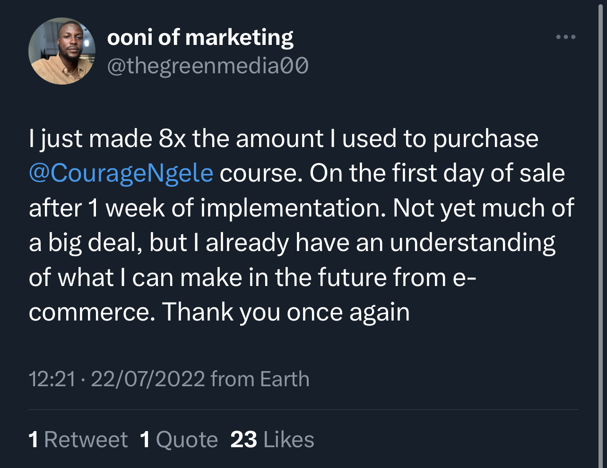The width and height of the screenshot is (607, 468).
Task: Click the number 23 likes count
Action: coord(243,440)
